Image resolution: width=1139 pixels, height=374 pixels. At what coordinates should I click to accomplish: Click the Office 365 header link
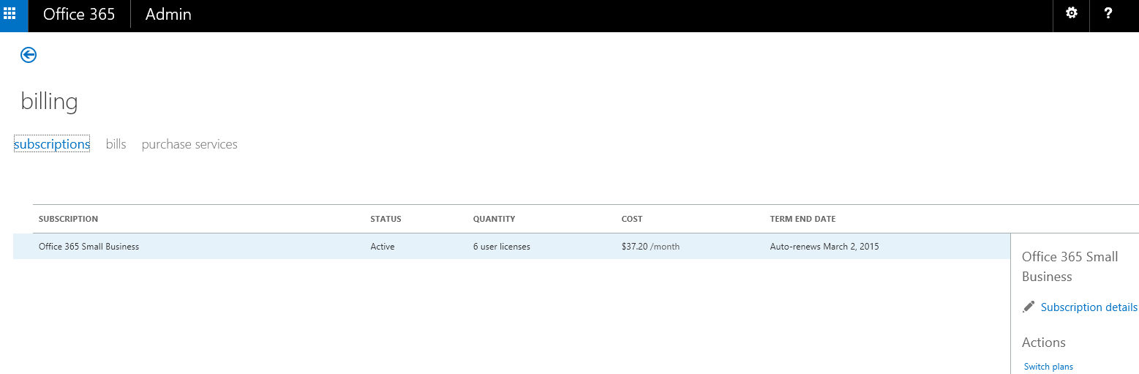[x=79, y=14]
